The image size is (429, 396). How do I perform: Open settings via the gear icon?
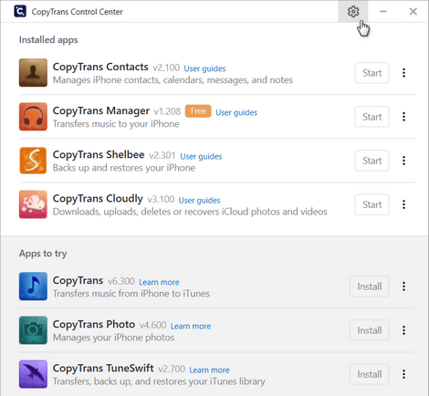pos(353,12)
